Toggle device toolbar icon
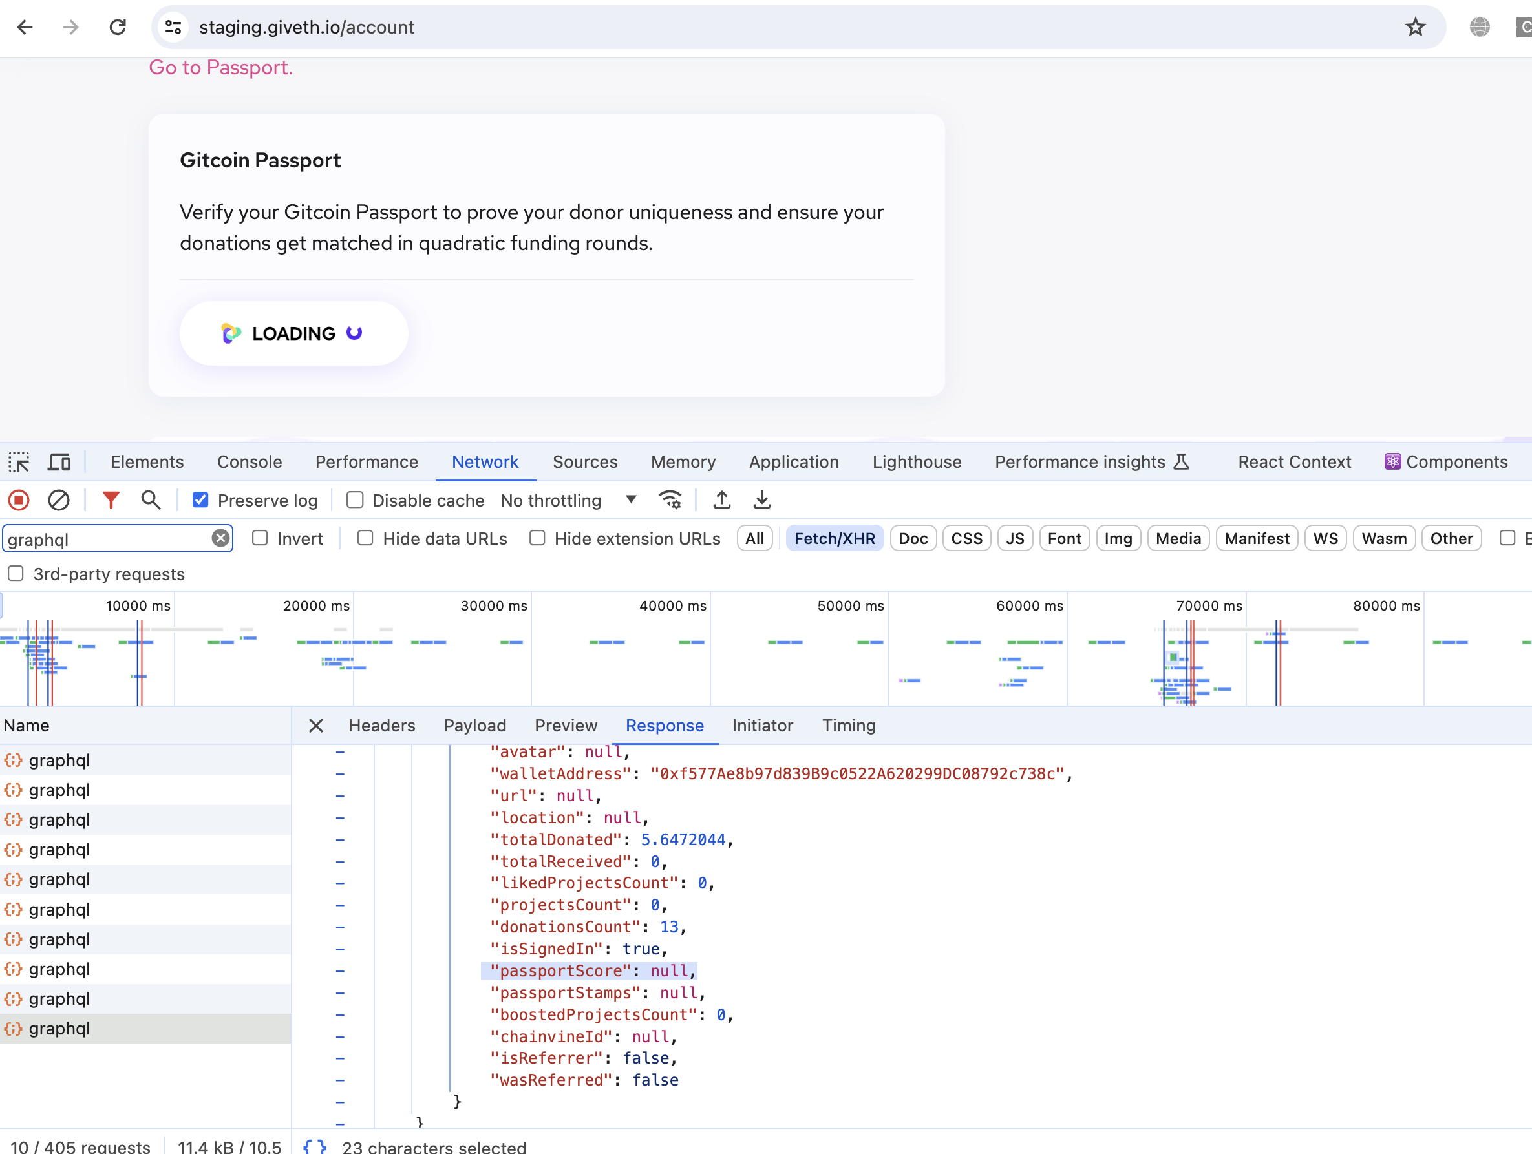Viewport: 1532px width, 1154px height. click(x=59, y=462)
